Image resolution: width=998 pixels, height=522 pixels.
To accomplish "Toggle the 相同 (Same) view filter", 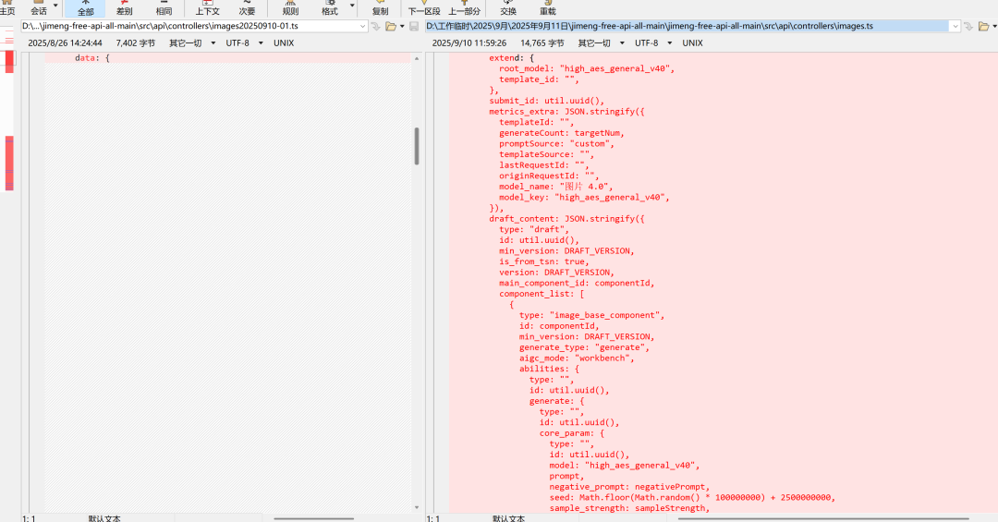I will [164, 9].
